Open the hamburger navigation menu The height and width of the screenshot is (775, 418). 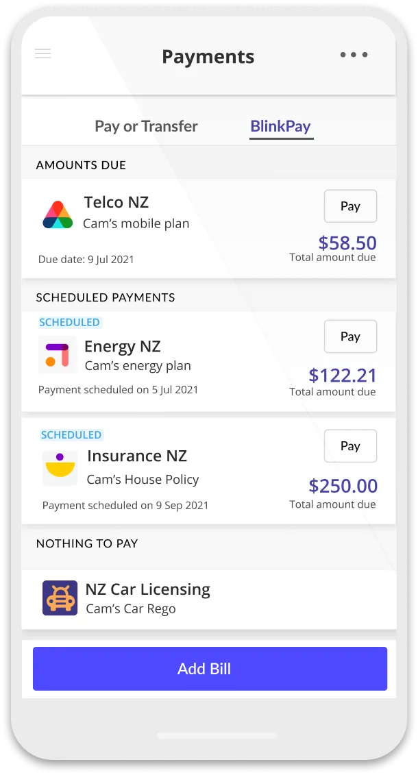point(42,53)
